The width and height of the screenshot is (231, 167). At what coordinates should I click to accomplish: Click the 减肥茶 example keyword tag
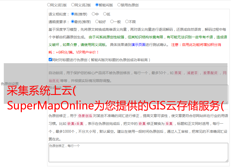[192, 73]
